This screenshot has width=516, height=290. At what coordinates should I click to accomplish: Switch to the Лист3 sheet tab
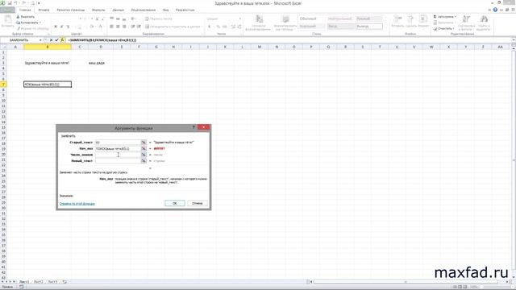(x=52, y=282)
